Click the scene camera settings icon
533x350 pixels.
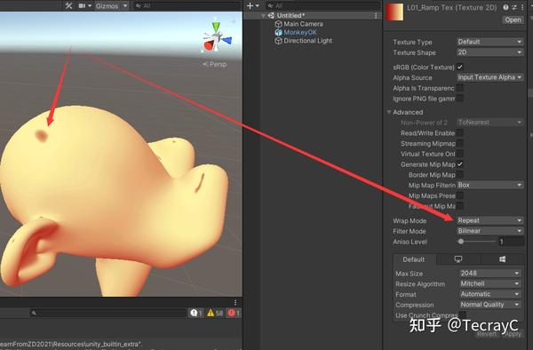coord(83,6)
